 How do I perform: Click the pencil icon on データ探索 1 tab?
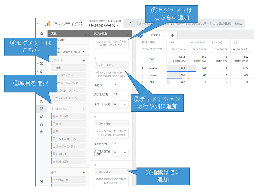click(140, 35)
